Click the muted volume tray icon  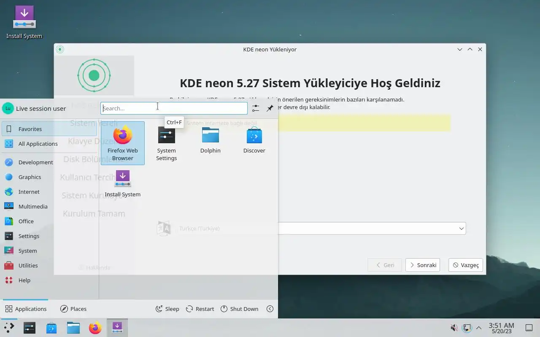(x=454, y=328)
